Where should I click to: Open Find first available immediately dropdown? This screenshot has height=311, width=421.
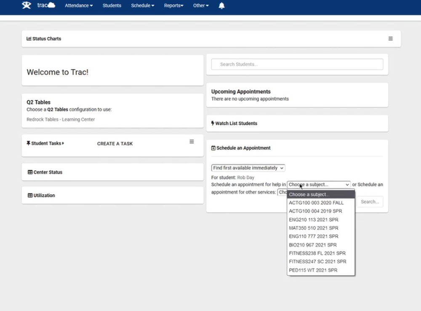tap(248, 168)
